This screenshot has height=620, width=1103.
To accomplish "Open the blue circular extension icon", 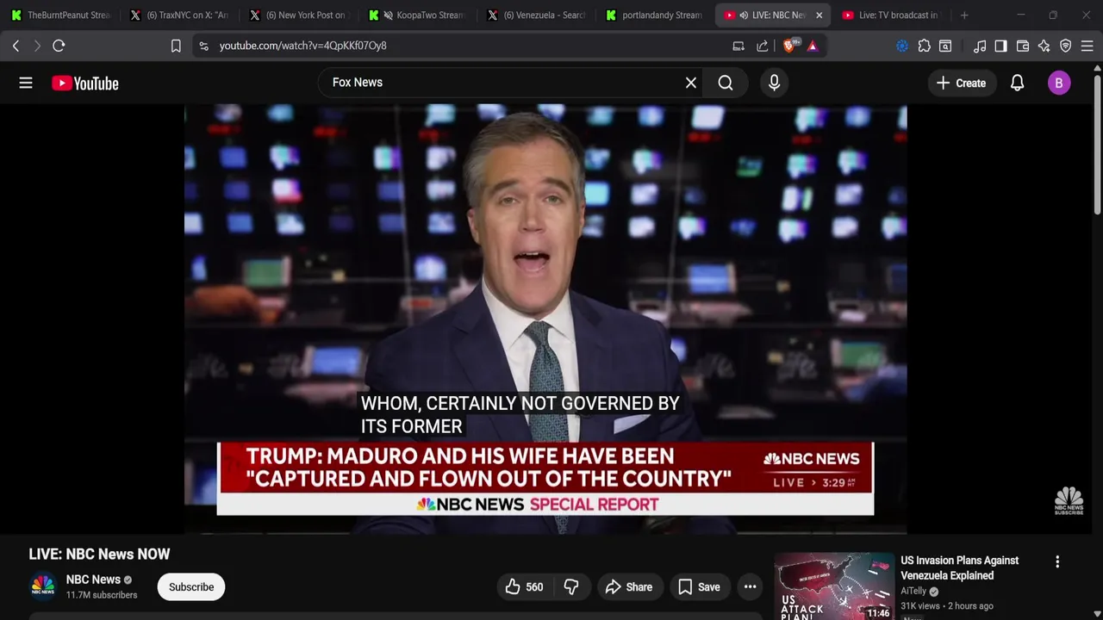I will coord(902,46).
